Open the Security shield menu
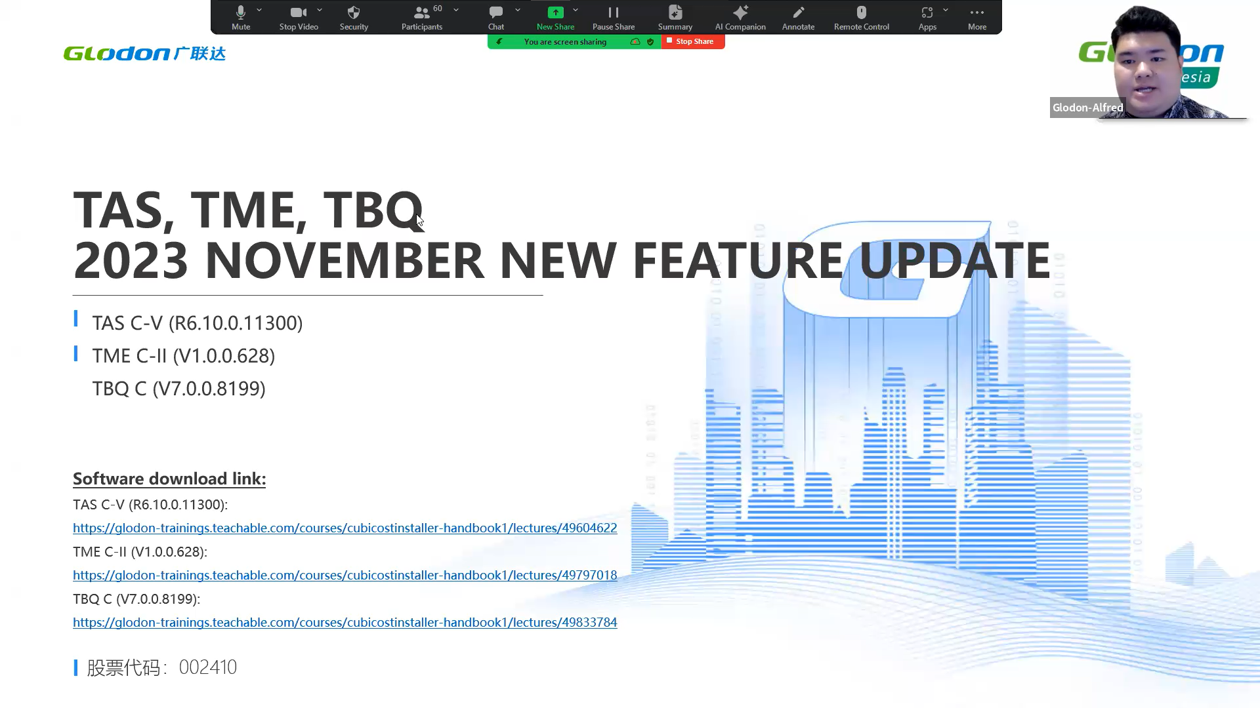Image resolution: width=1260 pixels, height=708 pixels. tap(354, 18)
